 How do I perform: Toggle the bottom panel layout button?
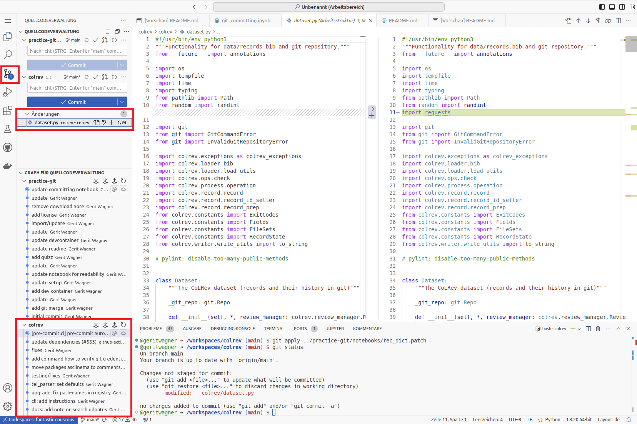pyautogui.click(x=612, y=7)
